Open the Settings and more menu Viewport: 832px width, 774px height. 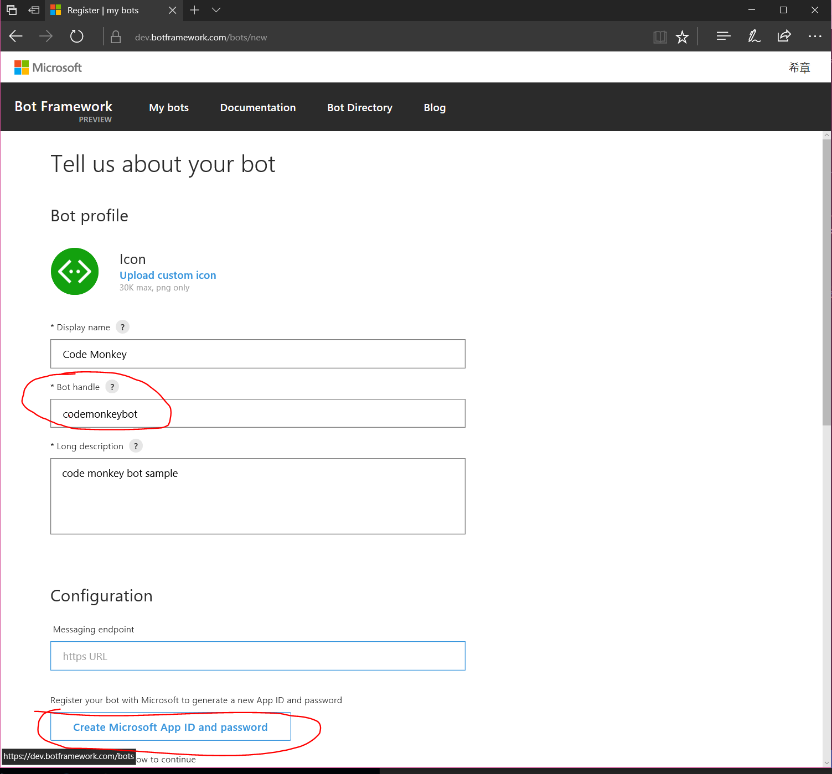pos(815,37)
